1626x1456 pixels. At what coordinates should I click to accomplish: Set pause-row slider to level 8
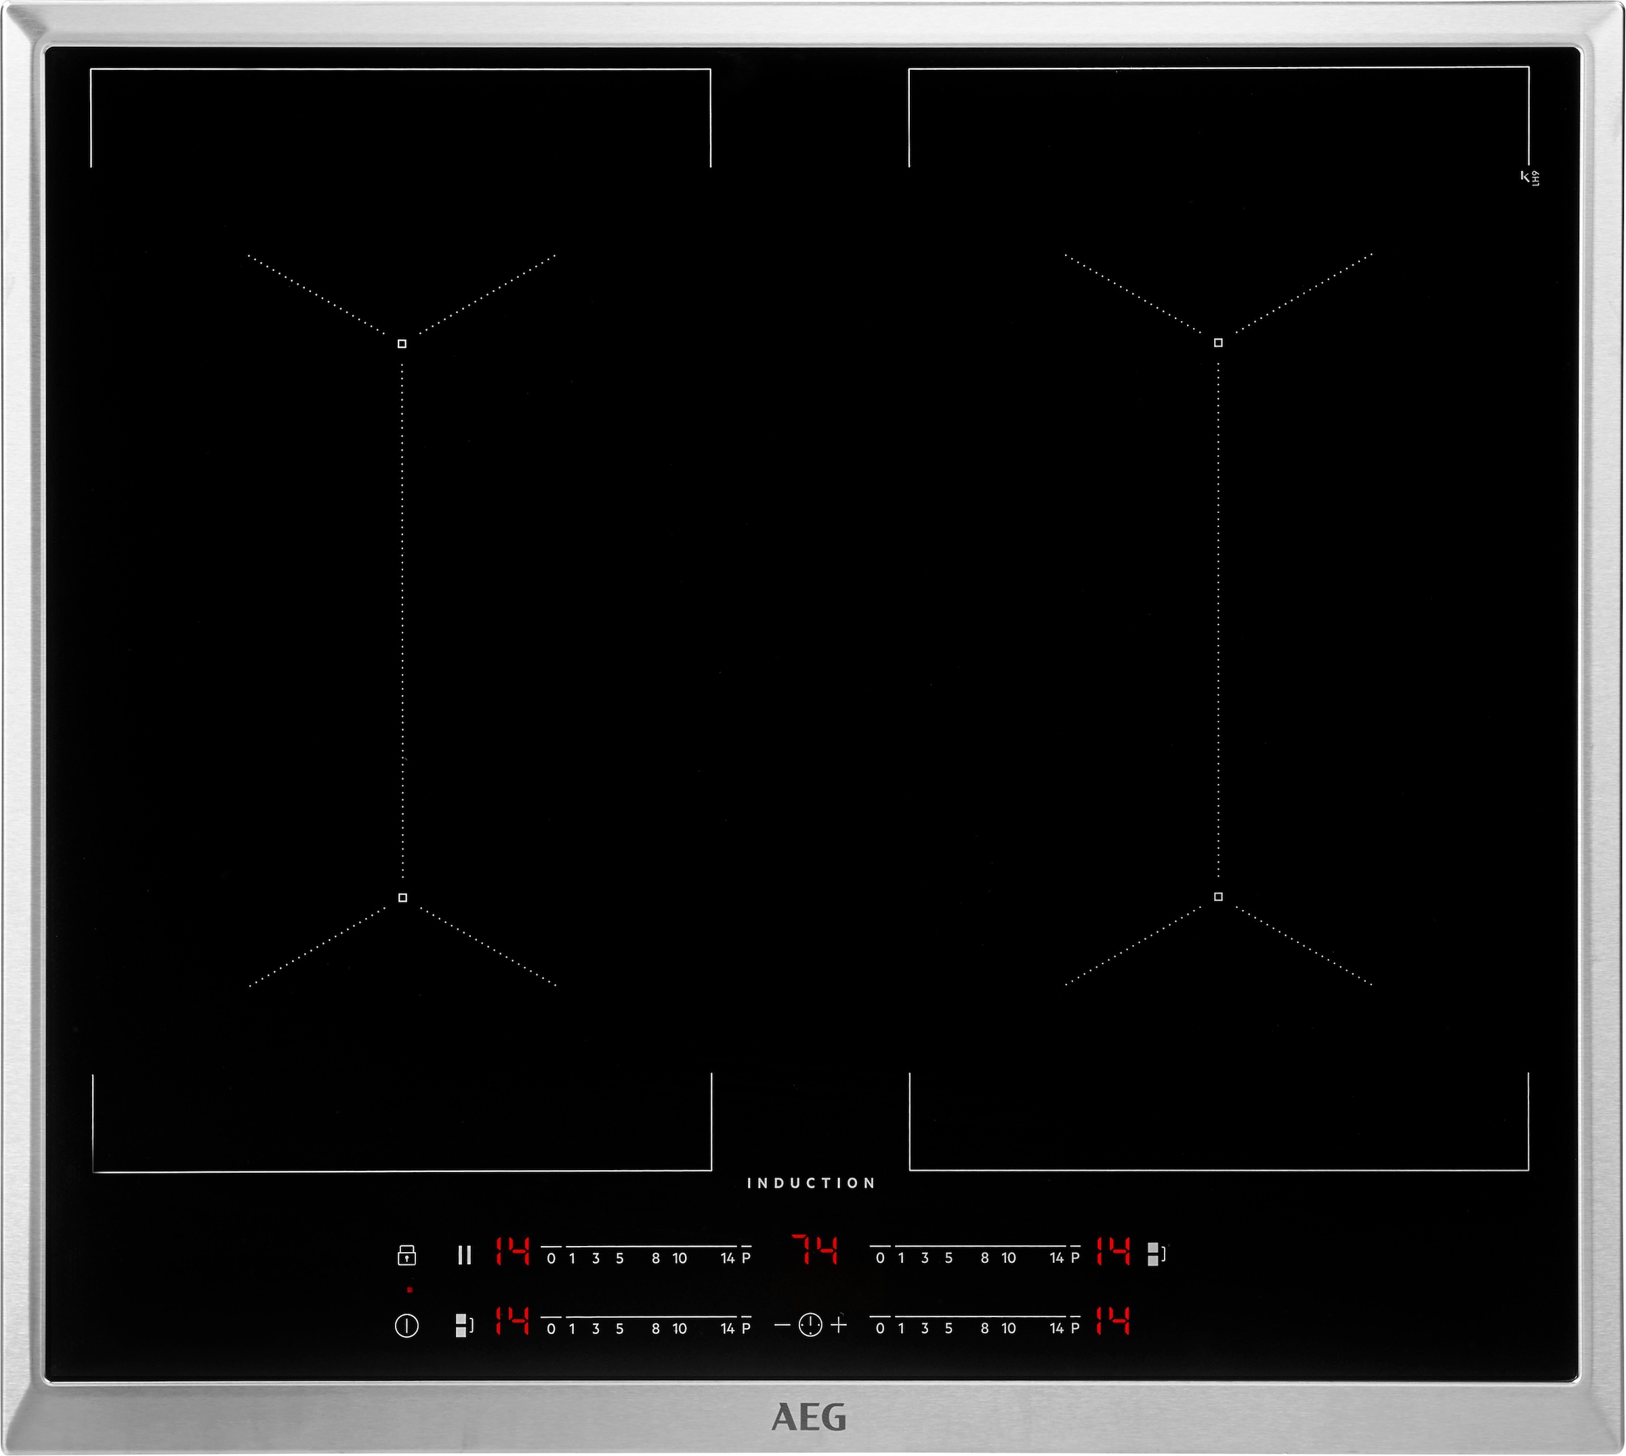[656, 1258]
